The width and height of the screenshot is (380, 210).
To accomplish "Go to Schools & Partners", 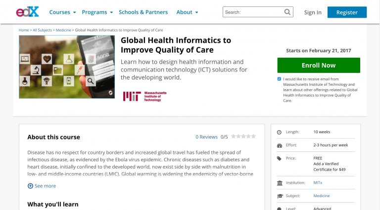I will pyautogui.click(x=143, y=12).
